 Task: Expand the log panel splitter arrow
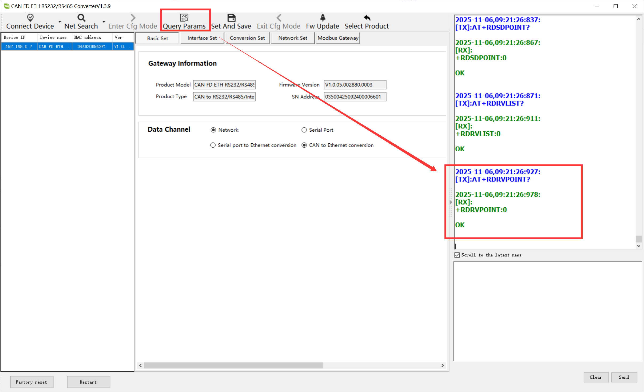[451, 202]
